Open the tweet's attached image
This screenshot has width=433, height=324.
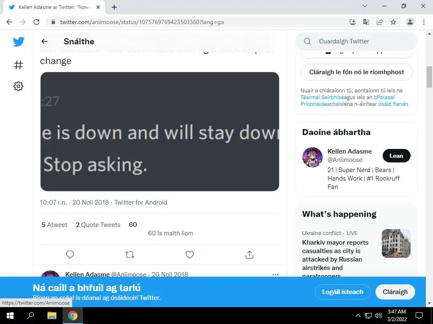pos(159,132)
